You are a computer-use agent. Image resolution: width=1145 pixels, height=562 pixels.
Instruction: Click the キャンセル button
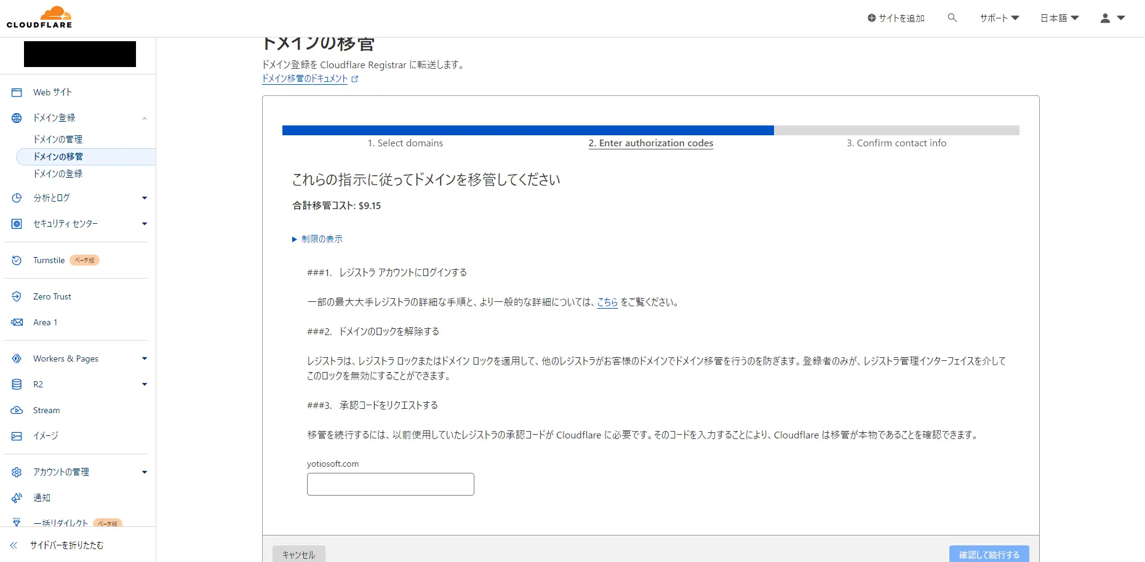coord(299,555)
